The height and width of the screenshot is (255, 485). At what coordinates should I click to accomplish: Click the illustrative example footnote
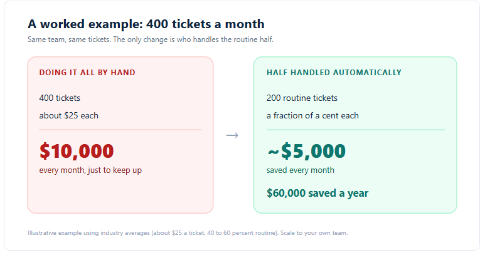pos(188,233)
